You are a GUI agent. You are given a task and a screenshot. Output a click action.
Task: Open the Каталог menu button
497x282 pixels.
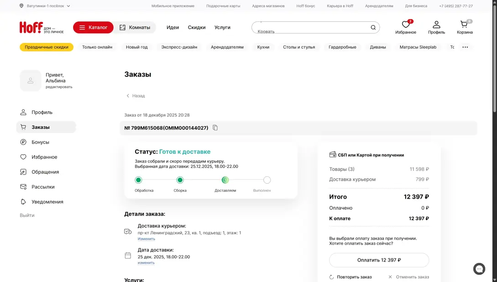click(93, 27)
